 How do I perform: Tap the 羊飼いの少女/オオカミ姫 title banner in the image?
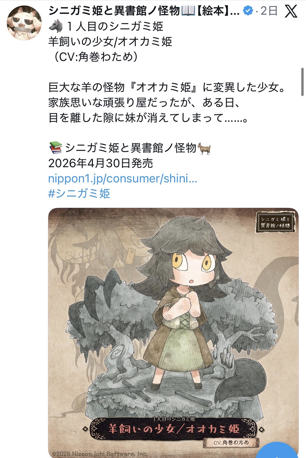click(174, 429)
